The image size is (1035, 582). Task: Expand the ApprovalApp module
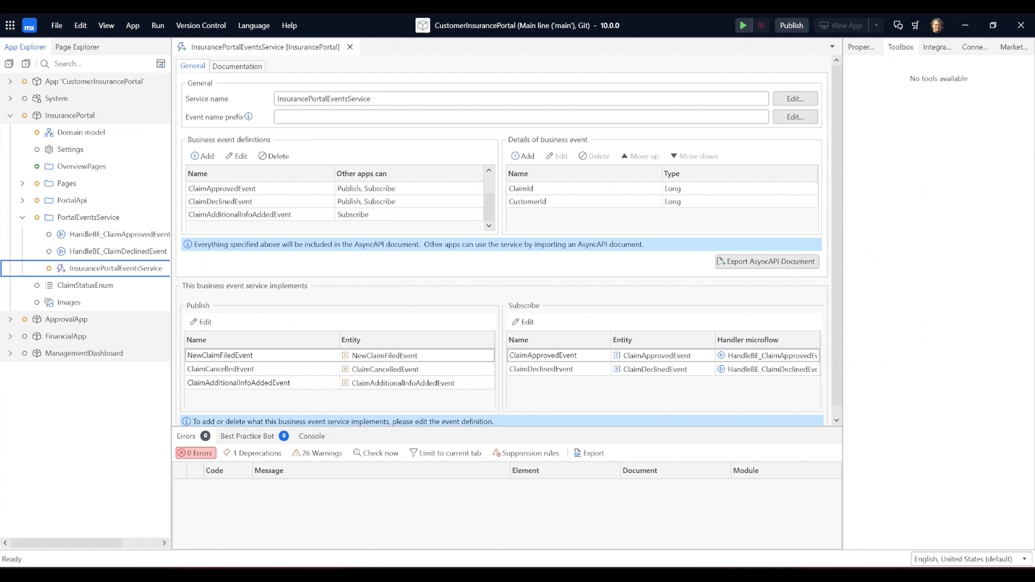(10, 319)
